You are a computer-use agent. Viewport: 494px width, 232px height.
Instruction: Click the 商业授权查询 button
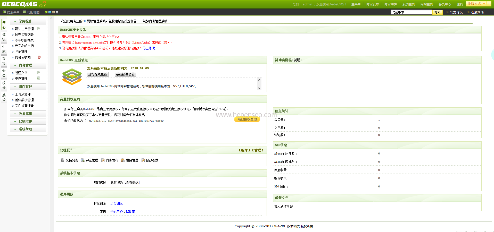tap(247, 119)
